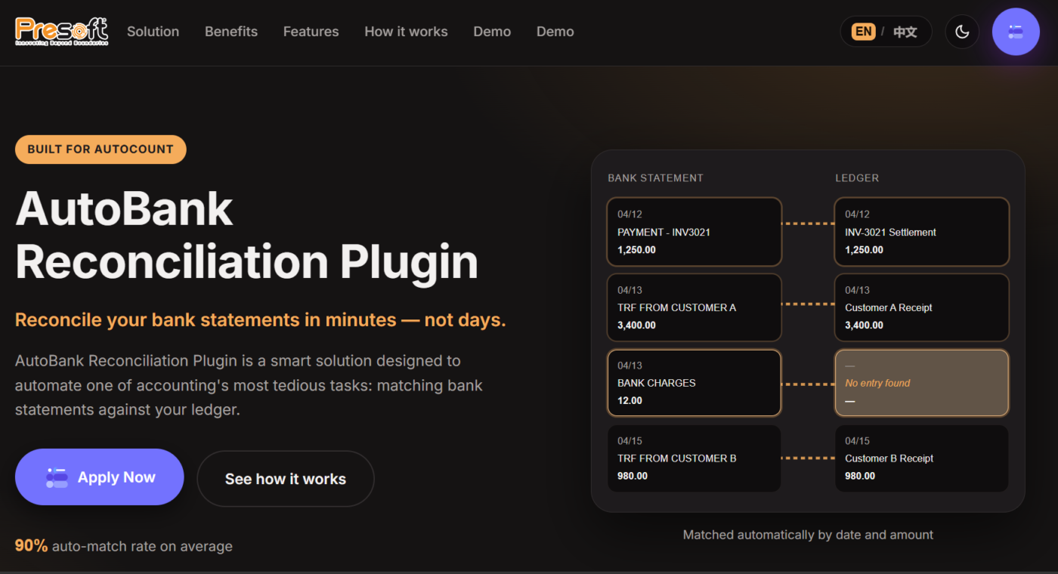1058x574 pixels.
Task: Click the See how it works button
Action: pos(286,479)
